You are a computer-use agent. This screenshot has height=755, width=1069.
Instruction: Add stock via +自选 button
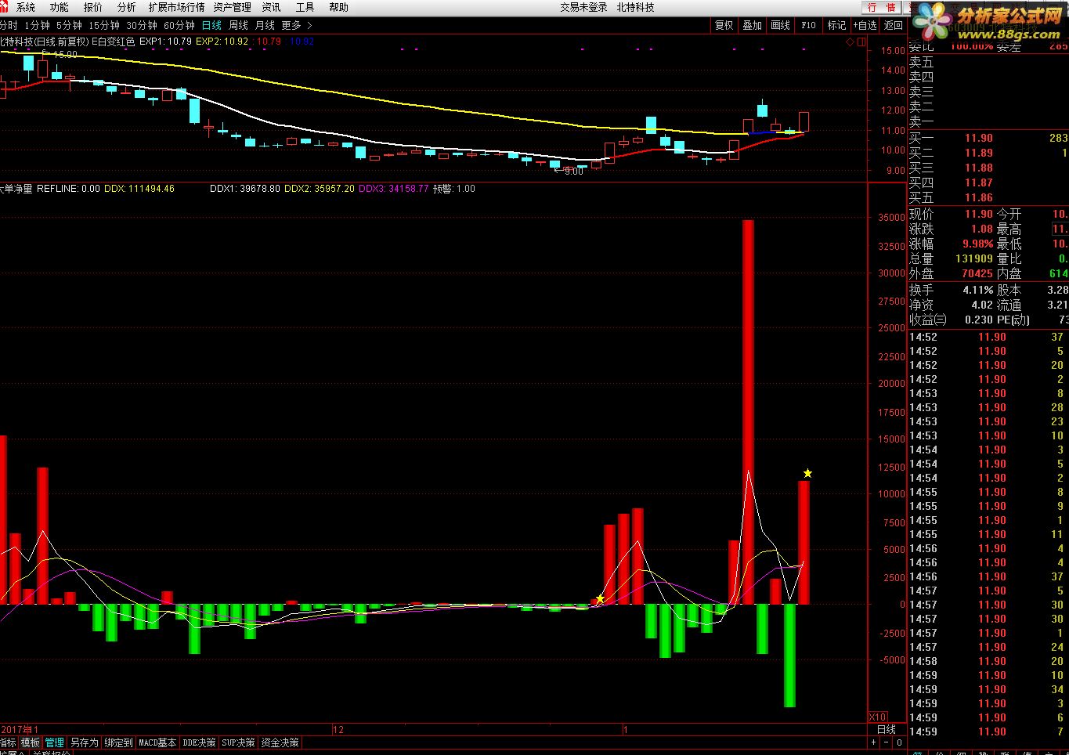865,25
